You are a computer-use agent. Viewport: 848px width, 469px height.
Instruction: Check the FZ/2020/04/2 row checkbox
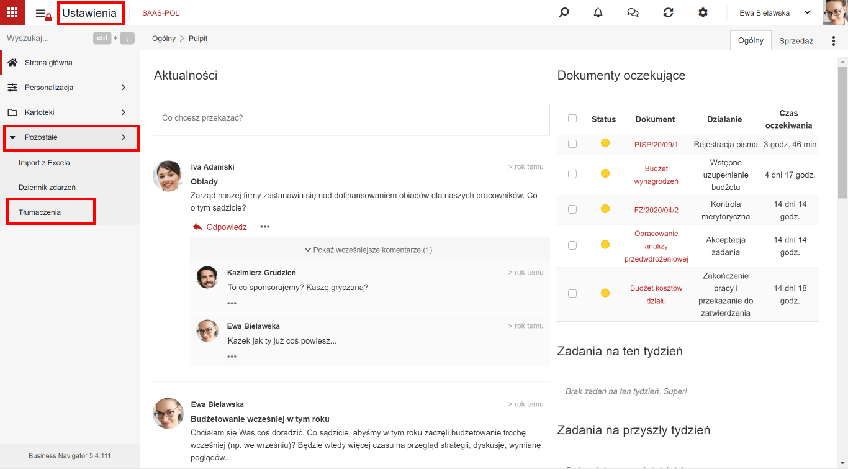click(x=572, y=209)
